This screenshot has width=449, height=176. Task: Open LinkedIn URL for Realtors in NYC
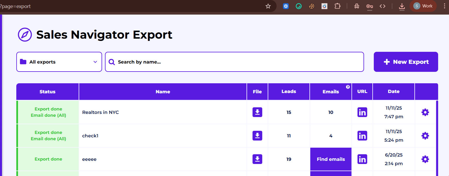point(362,112)
